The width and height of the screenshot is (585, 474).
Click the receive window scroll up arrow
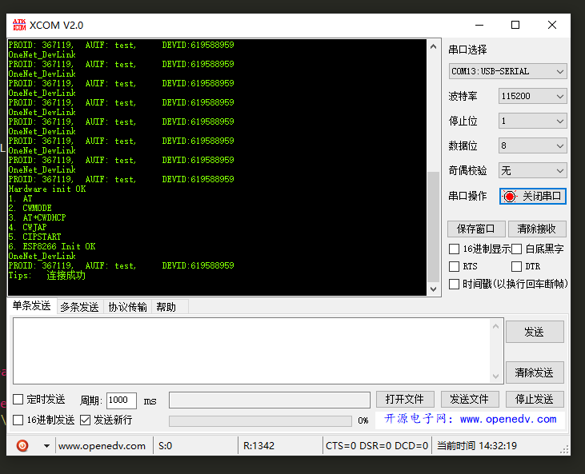(x=433, y=46)
